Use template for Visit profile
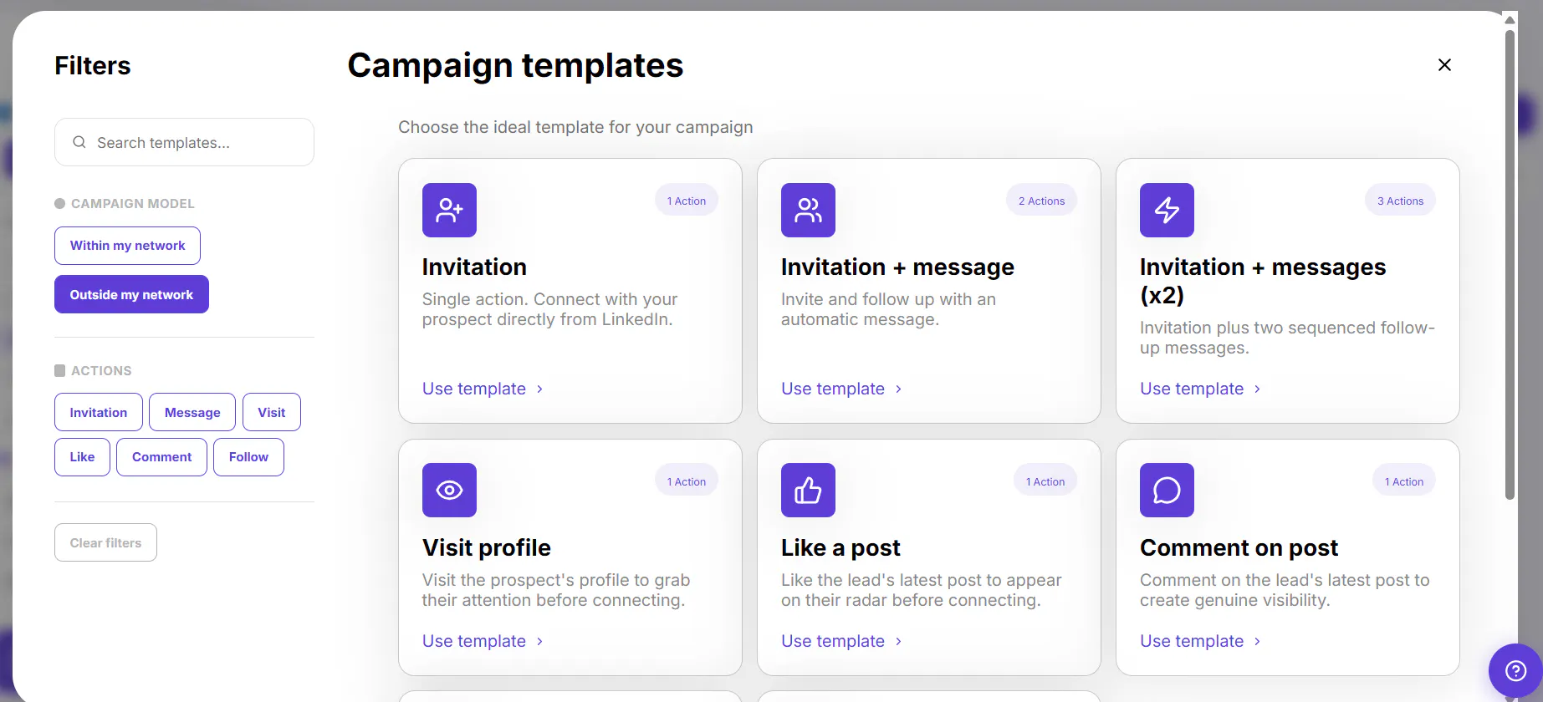 click(483, 641)
